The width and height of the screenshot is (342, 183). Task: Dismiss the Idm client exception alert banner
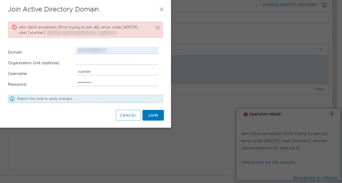point(158,27)
